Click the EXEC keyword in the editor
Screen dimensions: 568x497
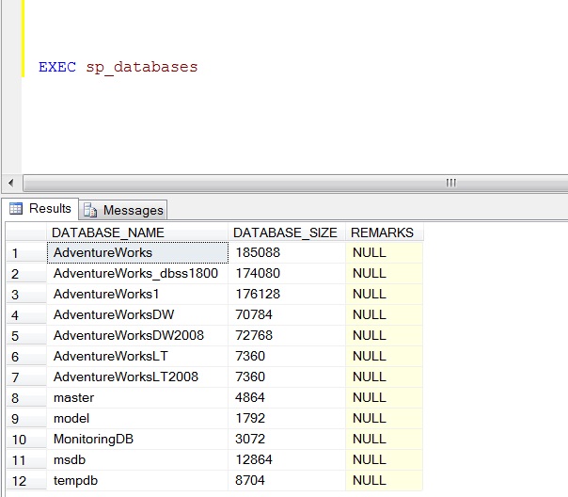(x=57, y=67)
